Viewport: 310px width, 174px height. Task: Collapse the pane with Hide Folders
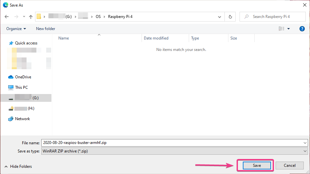(18, 166)
